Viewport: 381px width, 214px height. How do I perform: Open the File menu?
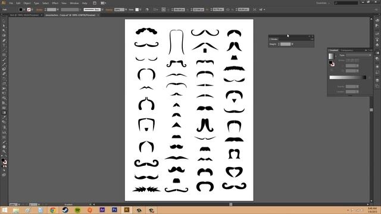click(x=11, y=3)
